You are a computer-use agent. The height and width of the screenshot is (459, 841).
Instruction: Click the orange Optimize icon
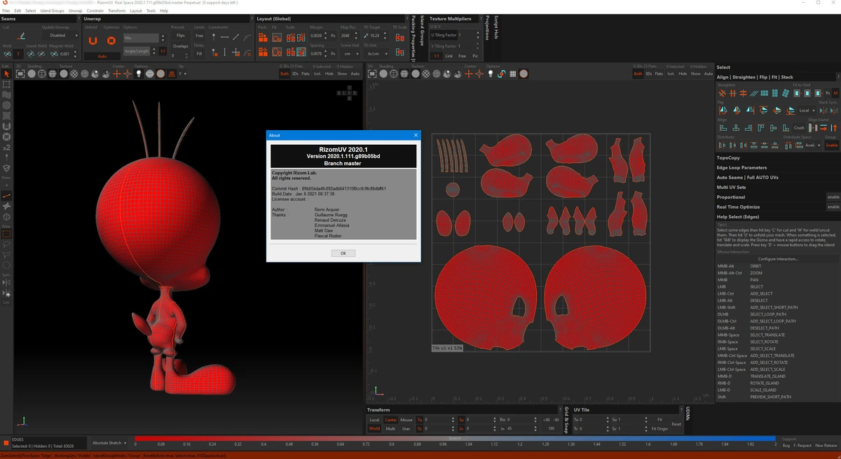coord(111,41)
